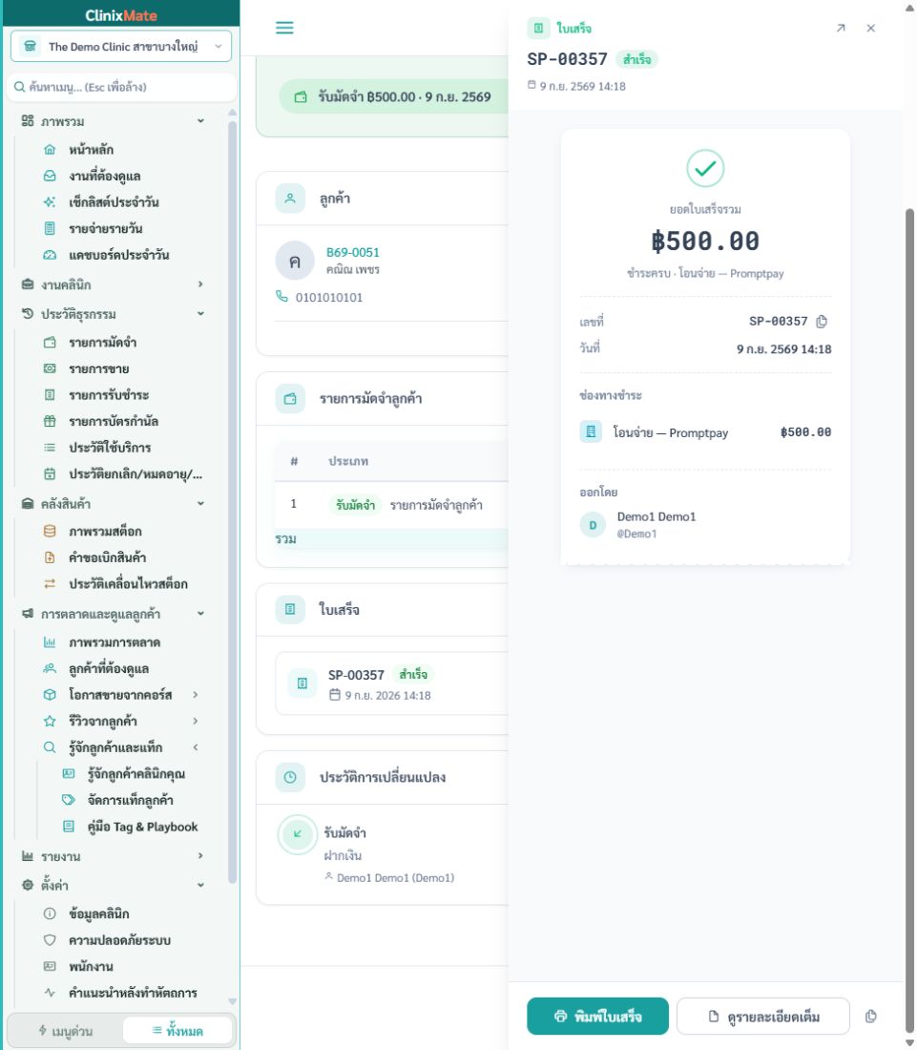
Task: Click the ดูรายละเอียดเต็ม button
Action: [763, 1016]
